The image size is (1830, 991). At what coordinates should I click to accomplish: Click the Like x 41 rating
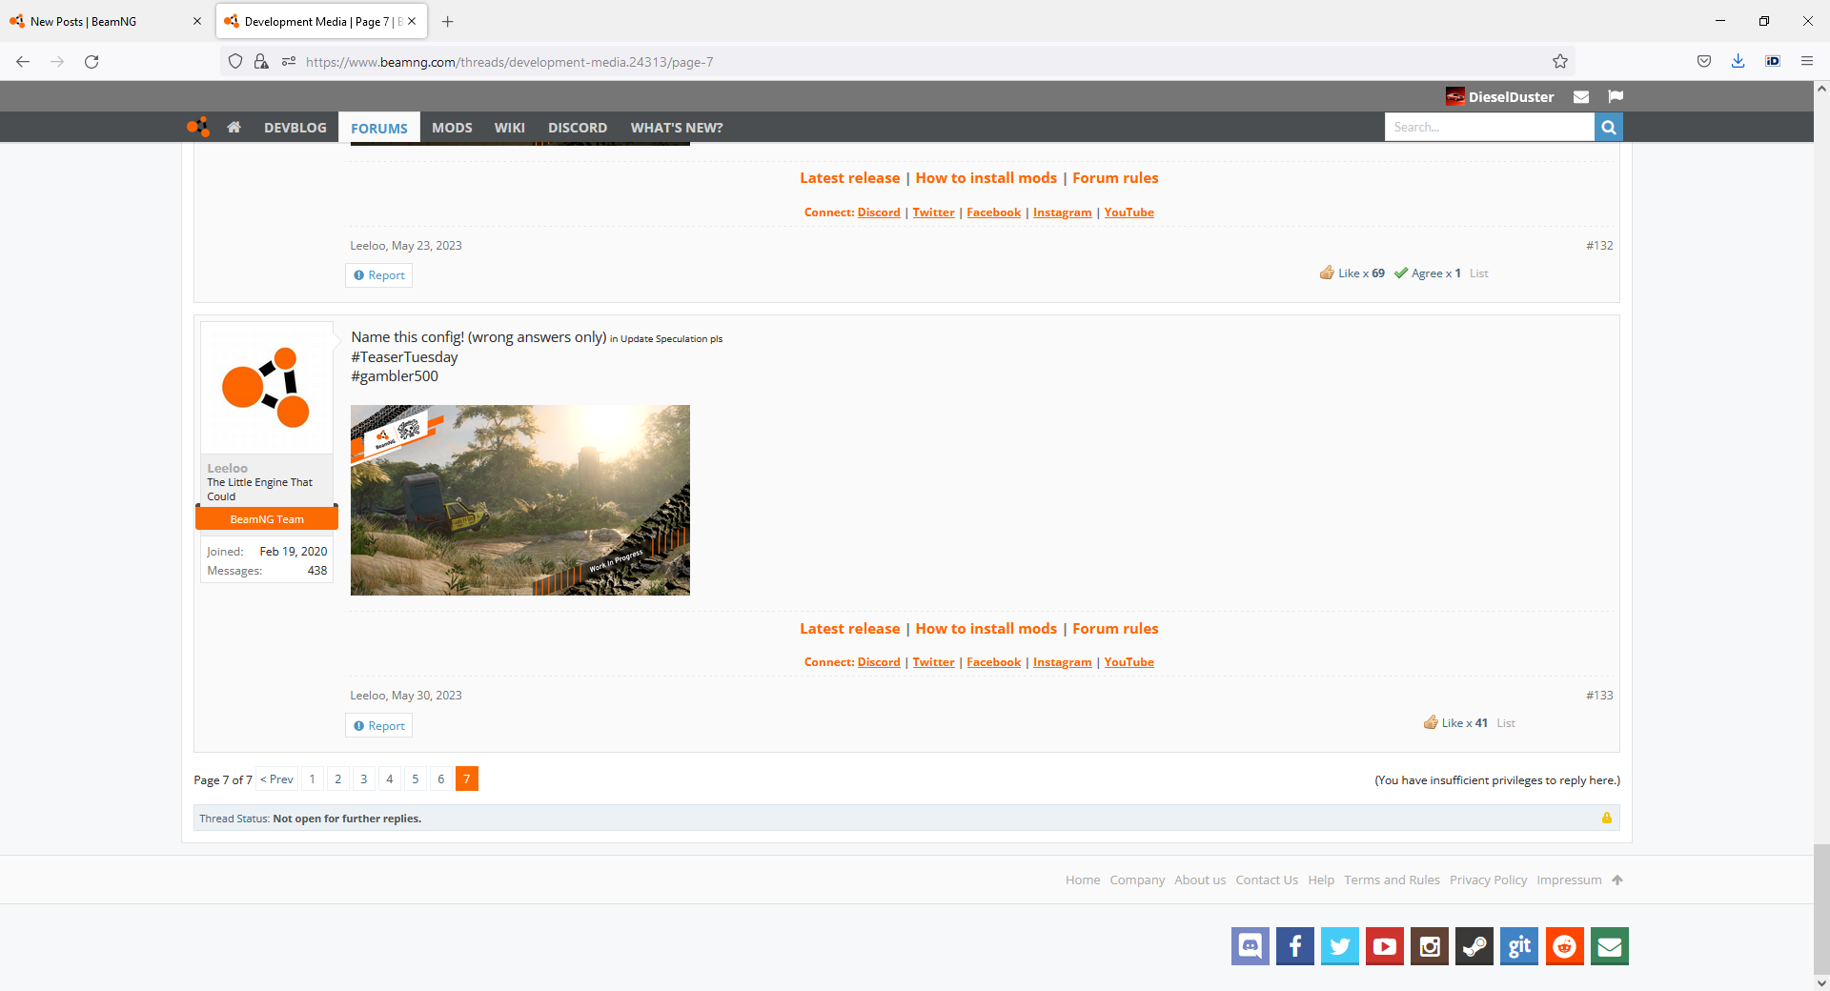pyautogui.click(x=1455, y=723)
